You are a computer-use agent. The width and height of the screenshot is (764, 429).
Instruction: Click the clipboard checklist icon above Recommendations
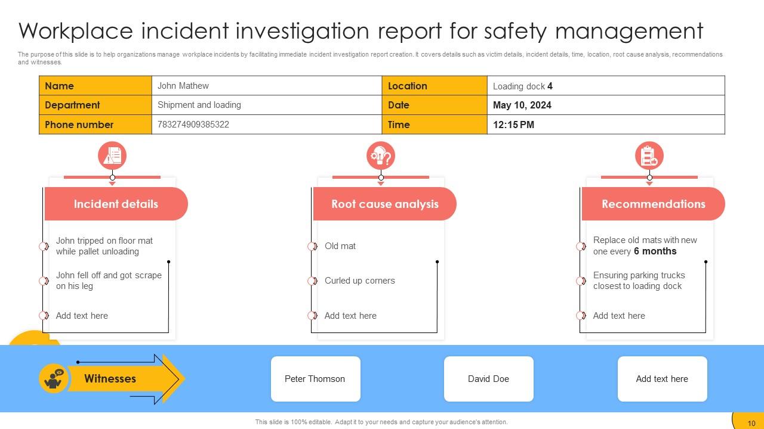649,156
